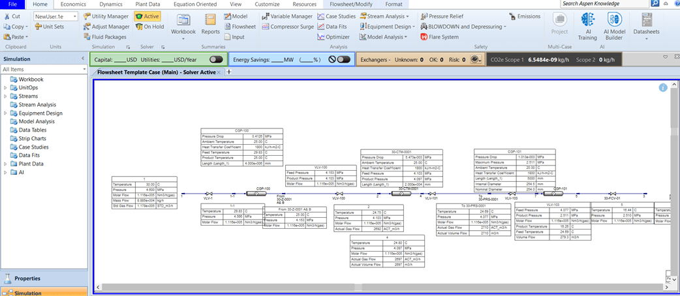This screenshot has width=680, height=296.
Task: Click the search magnifier icon
Action: (655, 3)
